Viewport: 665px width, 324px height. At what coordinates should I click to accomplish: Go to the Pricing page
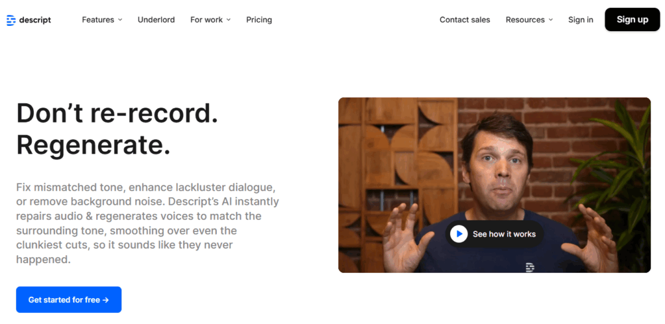tap(259, 20)
